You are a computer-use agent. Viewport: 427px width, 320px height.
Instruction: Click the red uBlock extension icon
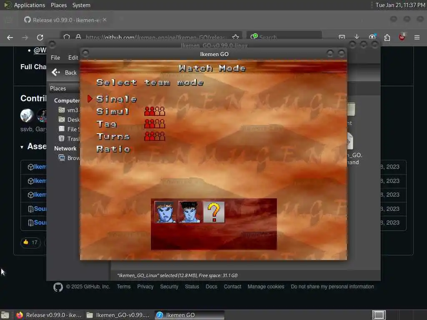coord(402,37)
